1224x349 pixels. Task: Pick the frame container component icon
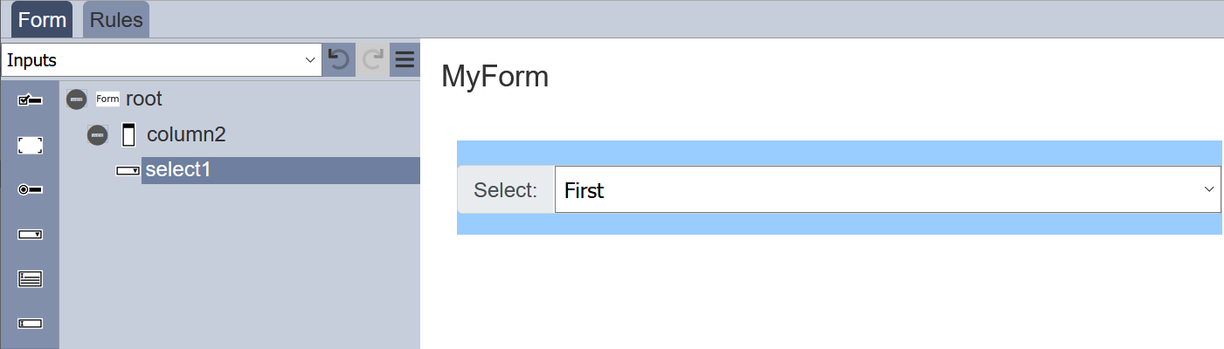click(31, 146)
